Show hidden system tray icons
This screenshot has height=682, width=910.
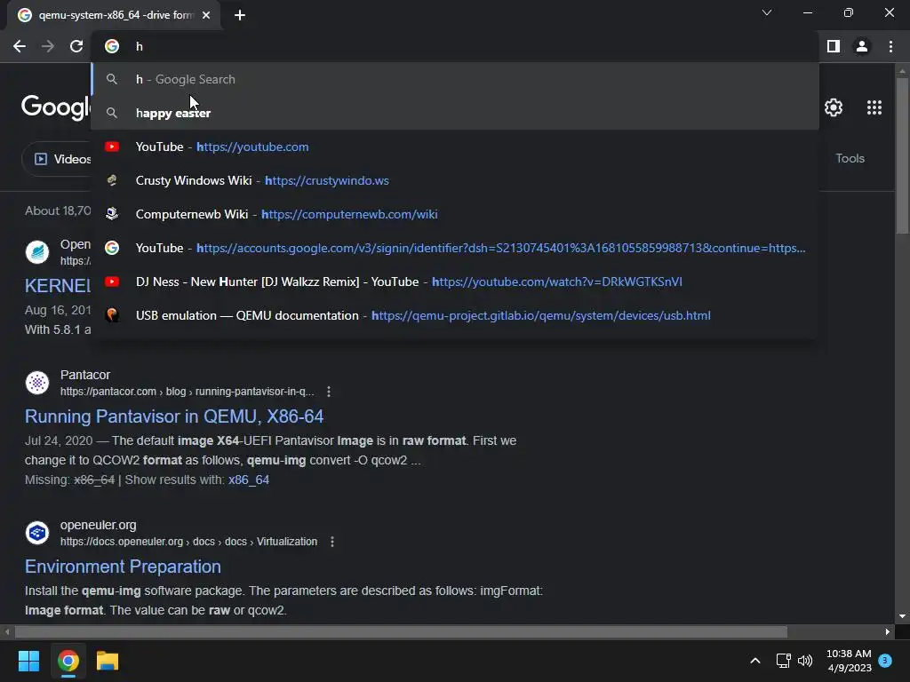coord(755,661)
